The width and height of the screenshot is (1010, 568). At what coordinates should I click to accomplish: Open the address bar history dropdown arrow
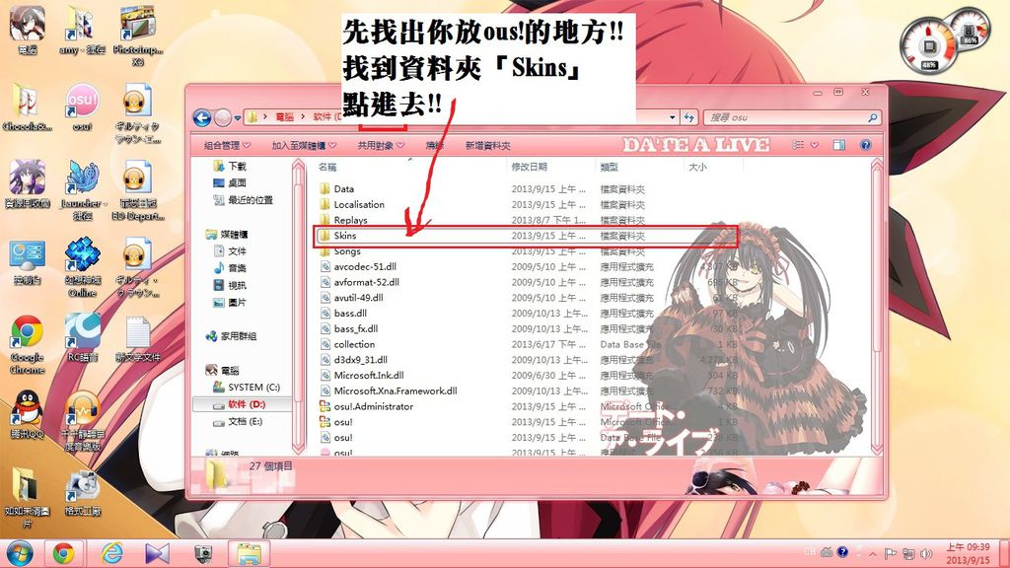[x=673, y=117]
